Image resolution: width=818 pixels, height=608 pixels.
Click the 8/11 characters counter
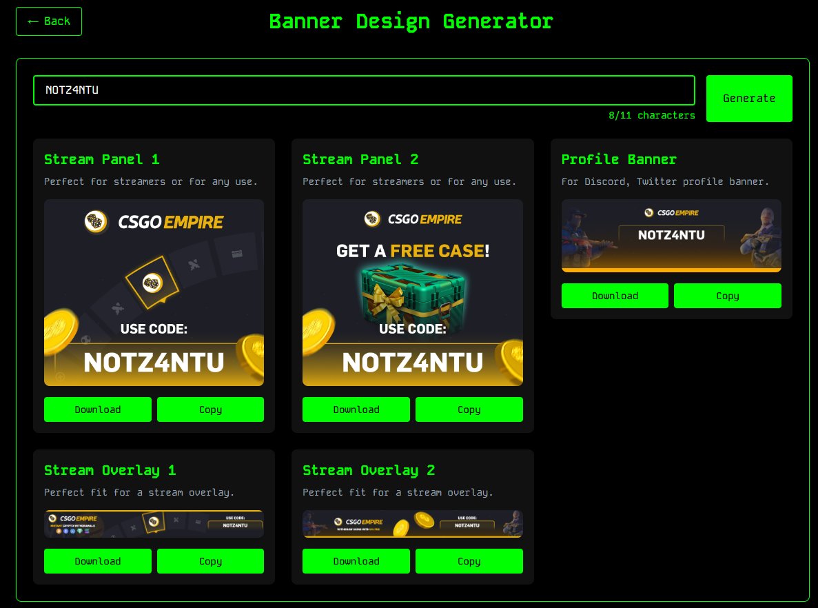point(652,115)
